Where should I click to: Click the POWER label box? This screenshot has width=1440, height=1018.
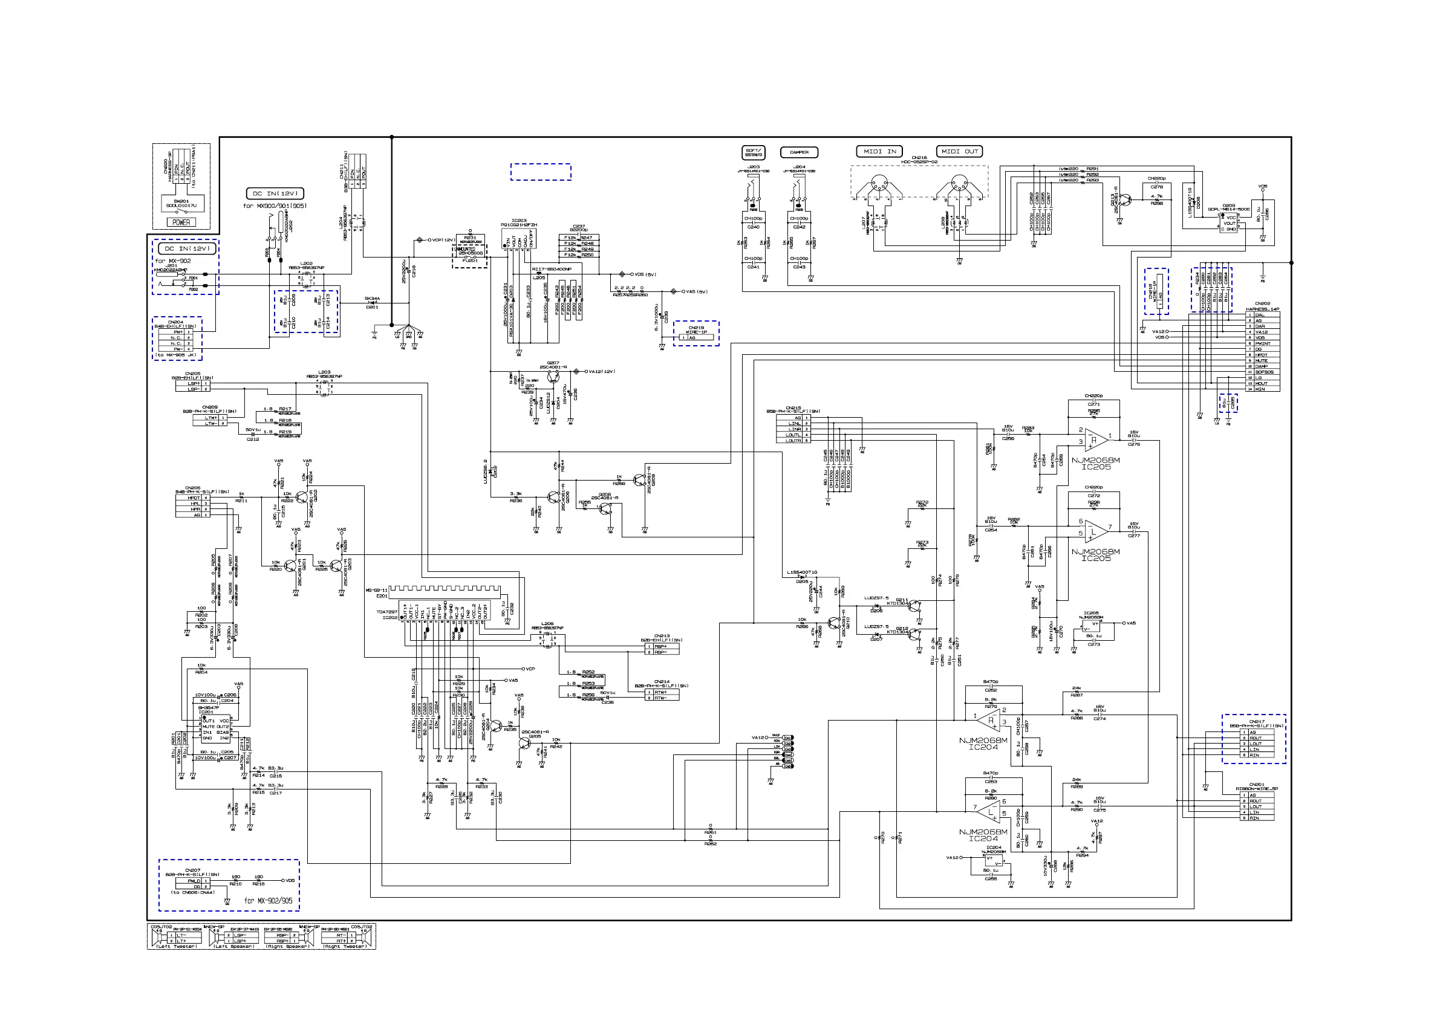181,222
